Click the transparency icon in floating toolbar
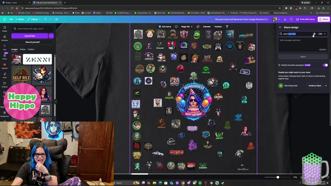Image resolution: width=331 pixels, height=186 pixels. [198, 26]
